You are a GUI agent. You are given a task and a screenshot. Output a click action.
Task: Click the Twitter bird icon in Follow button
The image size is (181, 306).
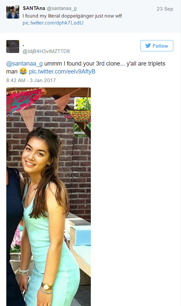[148, 46]
